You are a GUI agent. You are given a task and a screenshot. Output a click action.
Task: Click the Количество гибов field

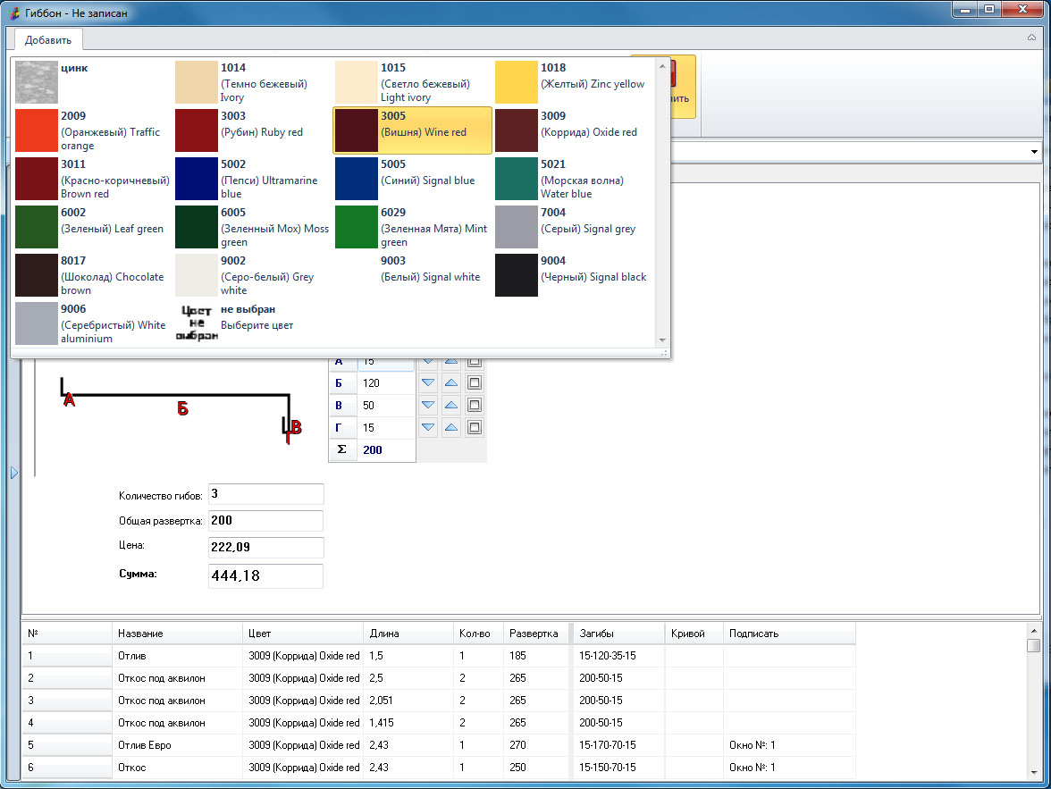coord(266,494)
